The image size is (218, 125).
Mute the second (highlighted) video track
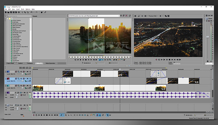pos(27,79)
